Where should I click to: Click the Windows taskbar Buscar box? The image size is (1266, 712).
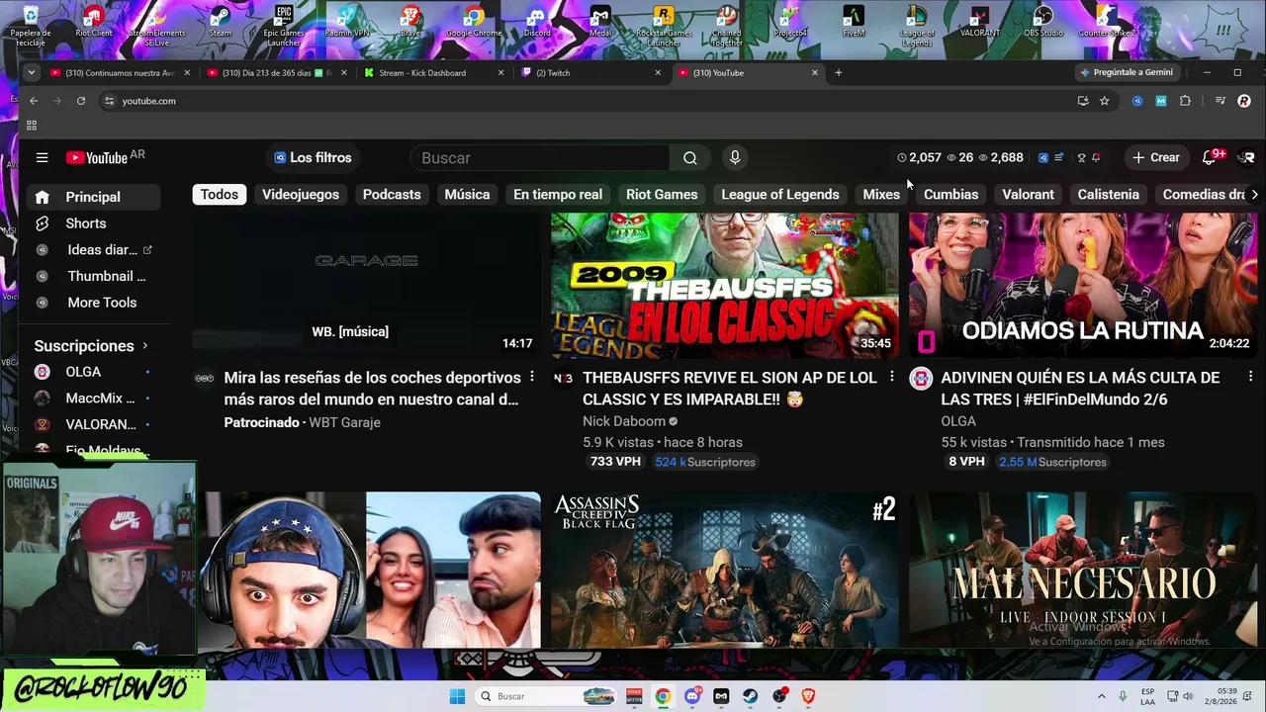click(546, 696)
